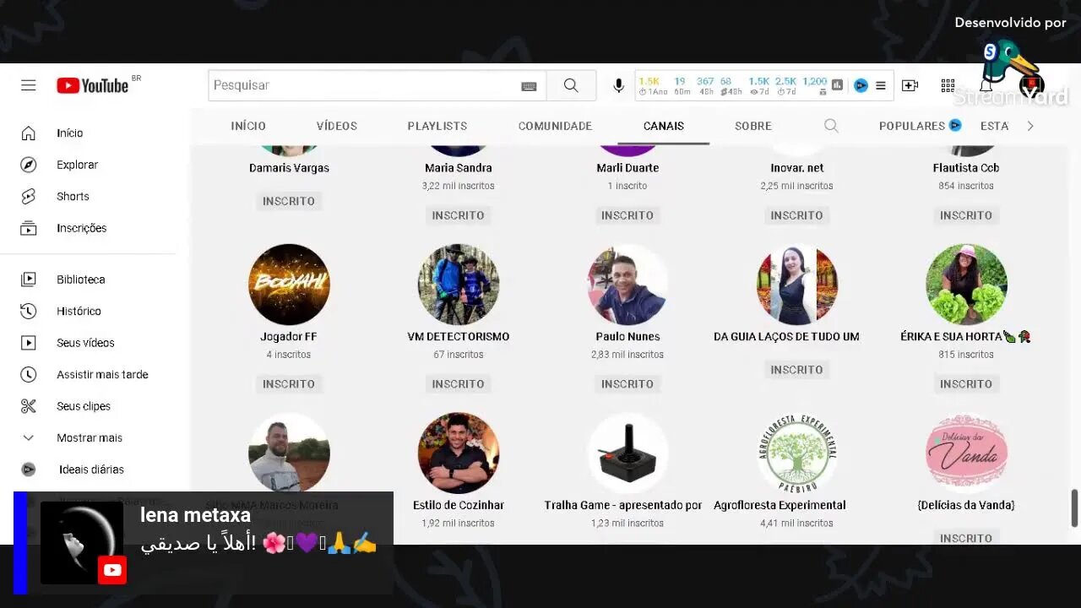
Task: Toggle INSCRITO for Paulo Nunes
Action: point(627,383)
